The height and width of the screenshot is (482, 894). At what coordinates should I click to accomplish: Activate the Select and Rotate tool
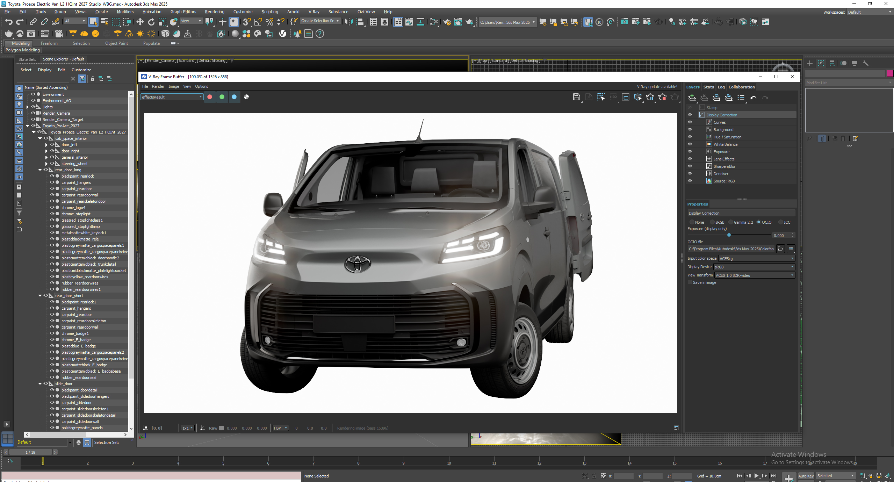(151, 22)
